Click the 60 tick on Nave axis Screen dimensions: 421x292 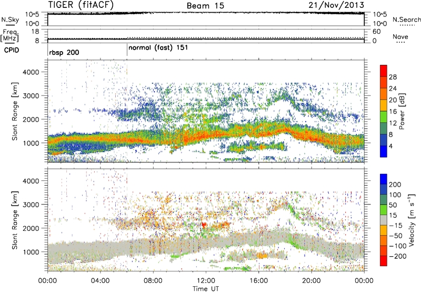(376, 32)
